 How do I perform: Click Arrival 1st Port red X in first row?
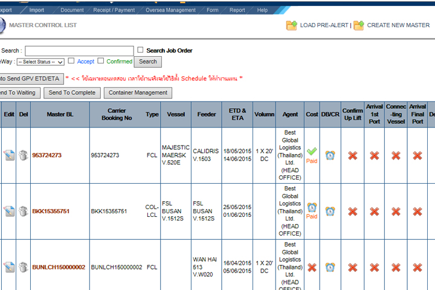click(375, 155)
